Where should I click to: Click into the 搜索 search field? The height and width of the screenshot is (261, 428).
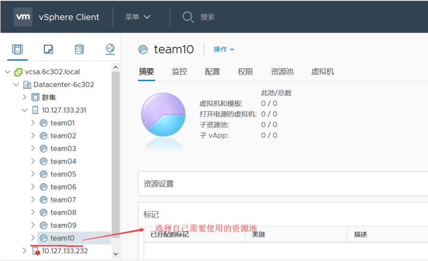207,17
